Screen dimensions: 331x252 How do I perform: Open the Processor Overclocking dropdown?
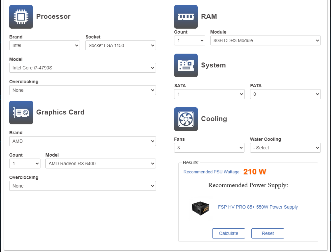83,90
